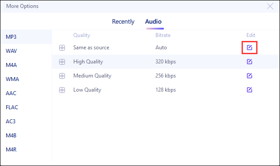Click the Bitrate column header

pos(163,35)
